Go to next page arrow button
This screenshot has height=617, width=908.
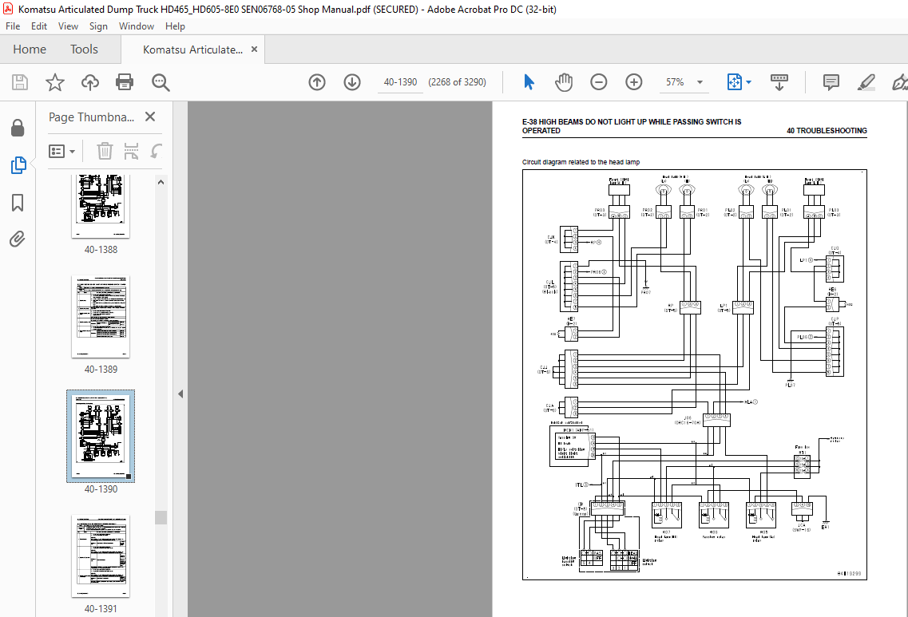pos(352,82)
